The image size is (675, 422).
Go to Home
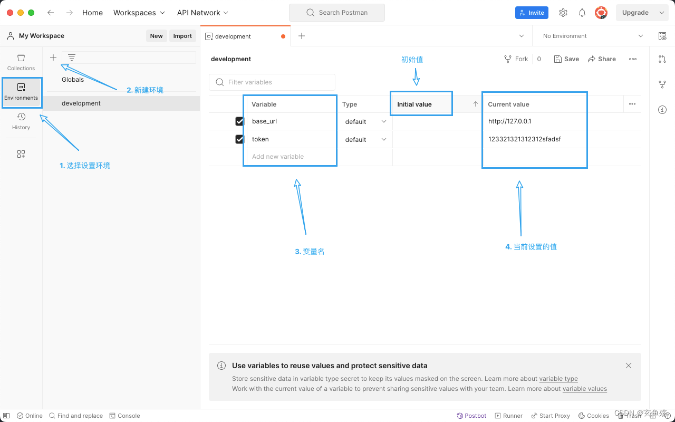click(92, 13)
